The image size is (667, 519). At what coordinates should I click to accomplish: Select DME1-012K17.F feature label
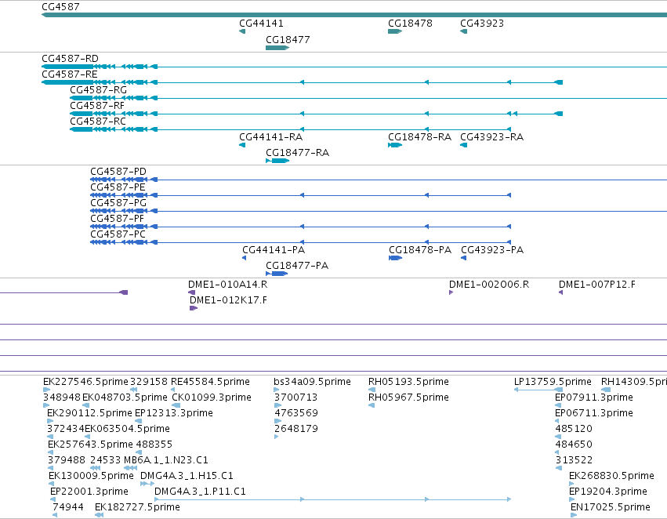click(228, 300)
